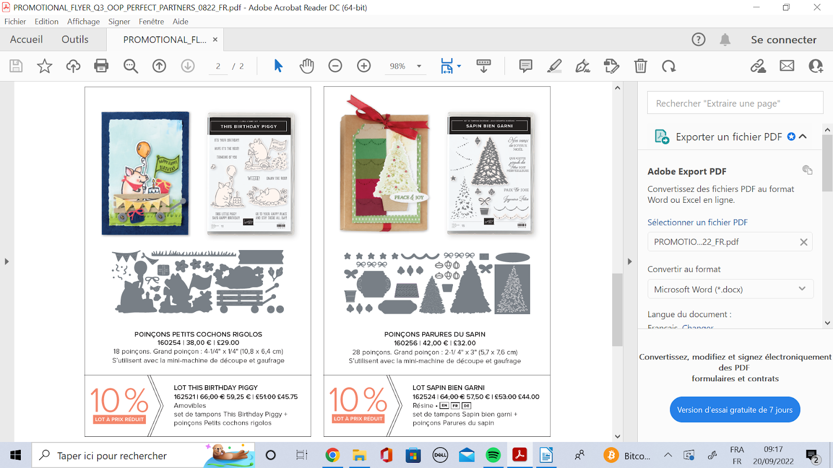Open the fit width options arrow

459,66
